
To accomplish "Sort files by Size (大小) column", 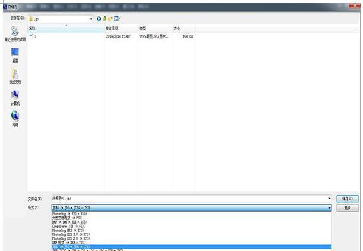I will pos(184,28).
